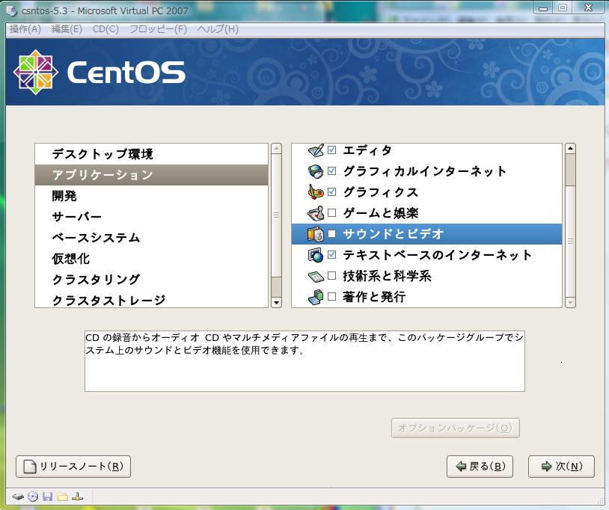Viewport: 609px width, 510px height.
Task: Click the 戻る(B) back button
Action: tap(480, 467)
